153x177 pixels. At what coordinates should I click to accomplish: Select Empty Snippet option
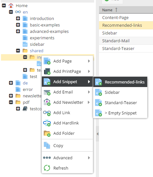[120, 113]
